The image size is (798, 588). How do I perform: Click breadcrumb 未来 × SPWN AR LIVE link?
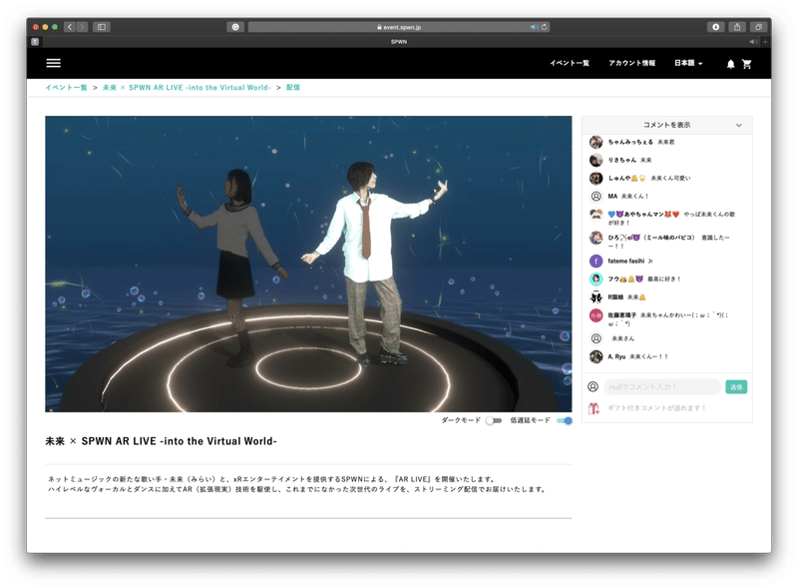click(x=187, y=88)
